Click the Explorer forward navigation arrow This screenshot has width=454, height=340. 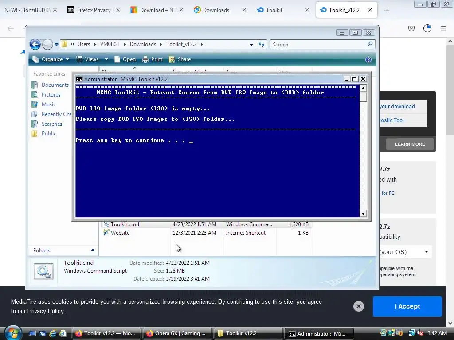point(47,45)
